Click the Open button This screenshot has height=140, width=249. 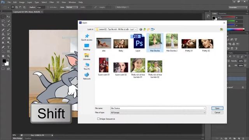217,108
